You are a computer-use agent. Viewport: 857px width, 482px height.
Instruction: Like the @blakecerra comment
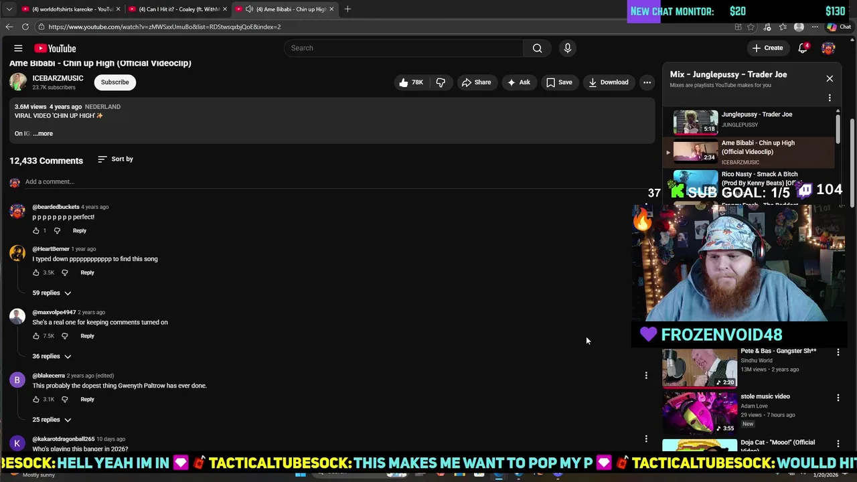[36, 400]
